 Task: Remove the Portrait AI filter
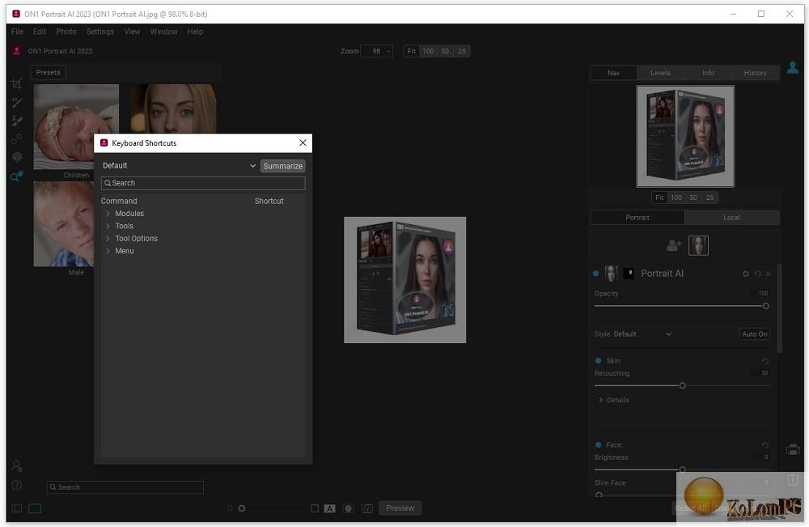click(769, 274)
